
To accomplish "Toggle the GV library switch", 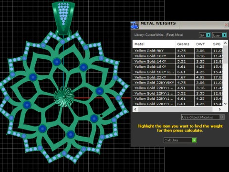I will point(208,35).
